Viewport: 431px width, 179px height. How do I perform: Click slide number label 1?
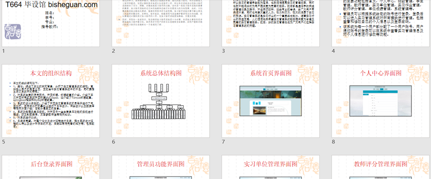point(3,51)
